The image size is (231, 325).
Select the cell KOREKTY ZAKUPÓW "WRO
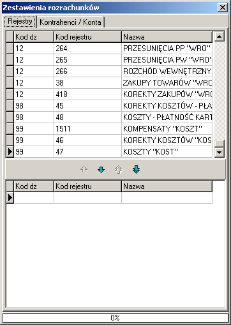pos(167,94)
